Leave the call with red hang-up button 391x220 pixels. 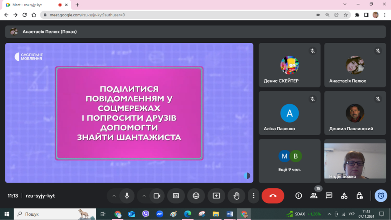273,196
